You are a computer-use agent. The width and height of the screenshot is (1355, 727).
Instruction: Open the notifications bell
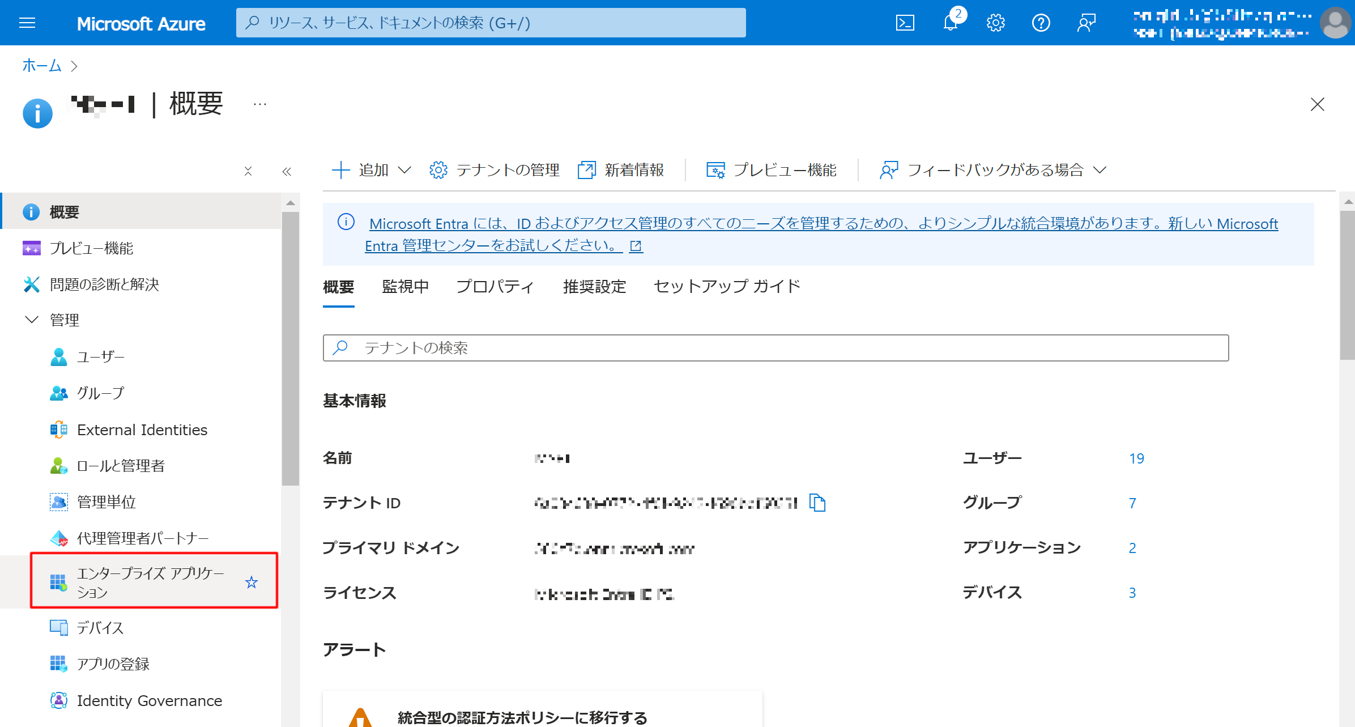pyautogui.click(x=951, y=23)
